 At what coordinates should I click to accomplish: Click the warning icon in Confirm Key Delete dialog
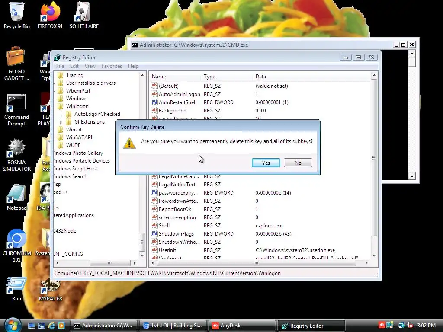point(129,143)
